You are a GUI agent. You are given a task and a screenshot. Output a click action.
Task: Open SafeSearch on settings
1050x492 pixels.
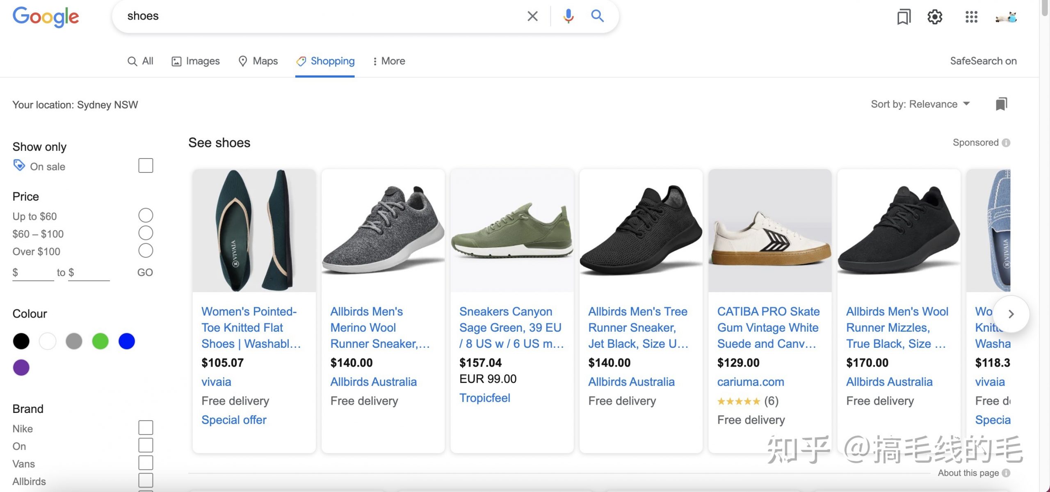coord(983,61)
